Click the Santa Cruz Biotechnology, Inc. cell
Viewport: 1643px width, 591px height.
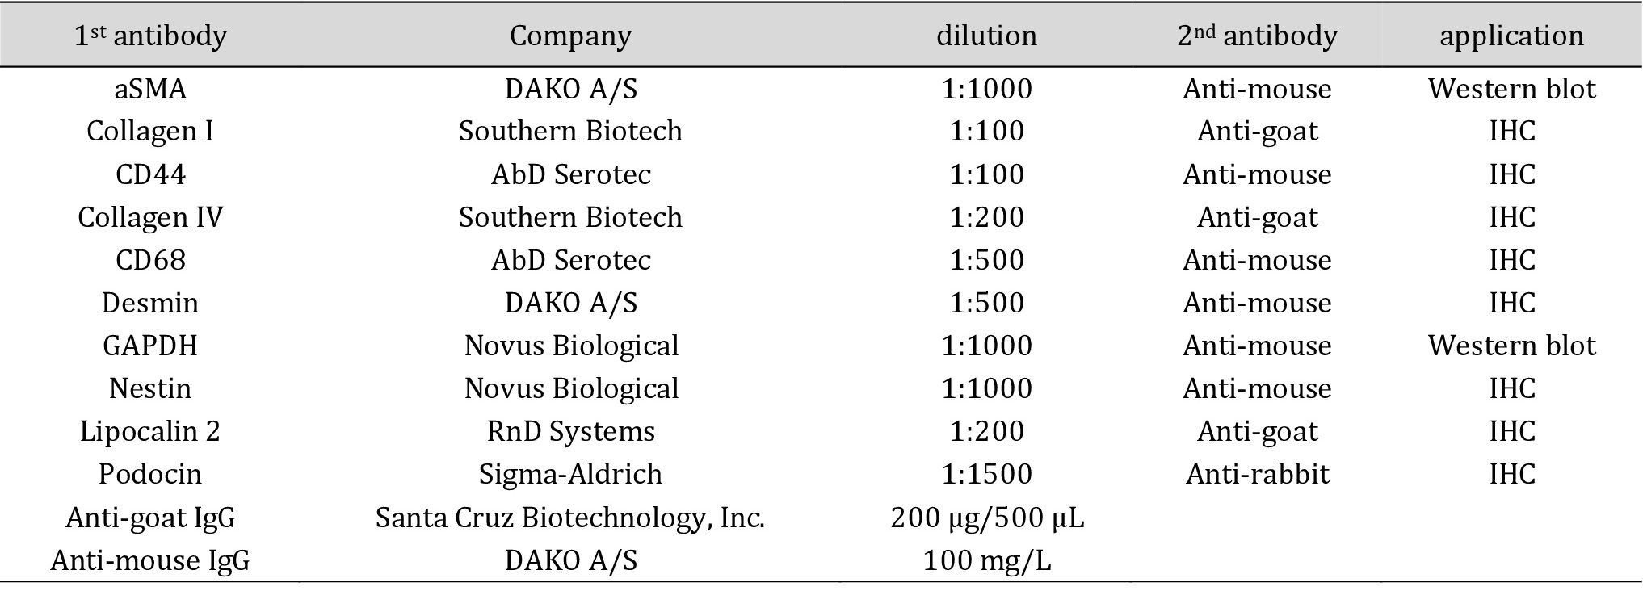pyautogui.click(x=570, y=518)
